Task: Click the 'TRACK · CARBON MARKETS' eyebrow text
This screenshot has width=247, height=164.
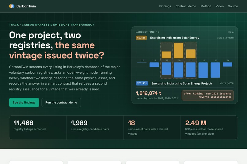Action: [51, 25]
